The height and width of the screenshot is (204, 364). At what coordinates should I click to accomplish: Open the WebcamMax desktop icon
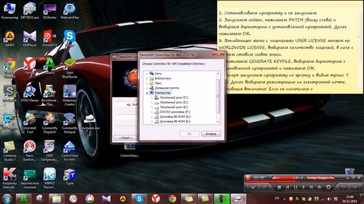click(69, 10)
